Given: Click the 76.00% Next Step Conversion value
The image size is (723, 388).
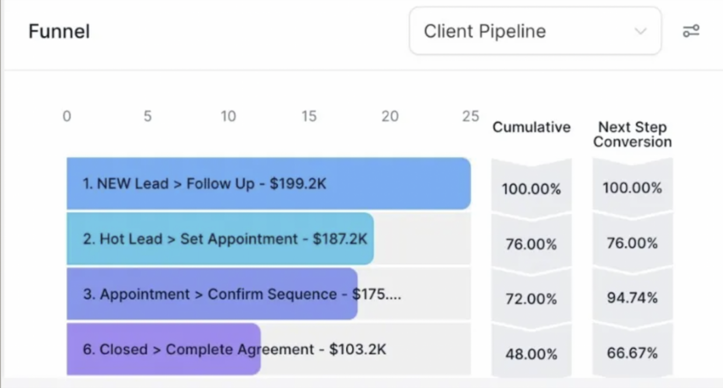Looking at the screenshot, I should click(632, 243).
